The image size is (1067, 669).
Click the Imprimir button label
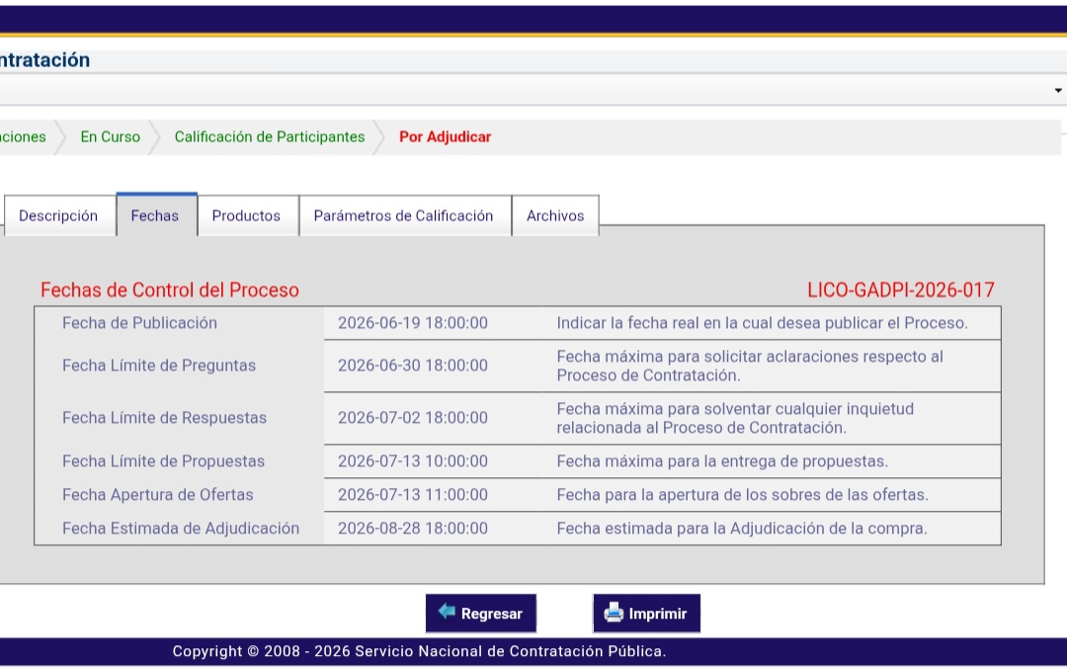[x=657, y=614]
